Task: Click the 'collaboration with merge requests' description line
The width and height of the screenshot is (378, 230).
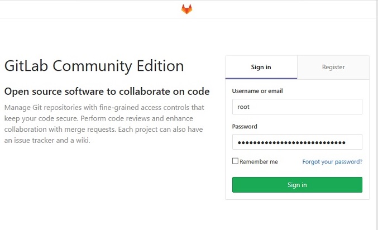Action: 103,130
